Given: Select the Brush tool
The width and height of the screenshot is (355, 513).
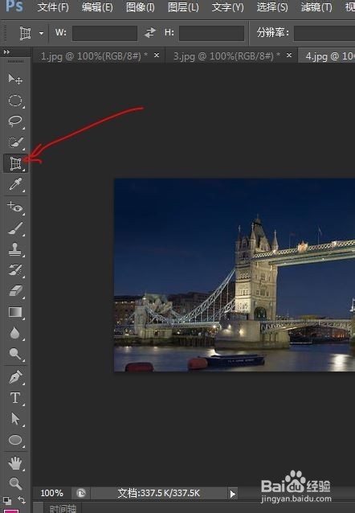Looking at the screenshot, I should click(15, 228).
